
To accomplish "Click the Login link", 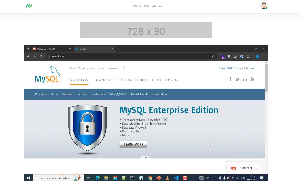I will [x=240, y=68].
